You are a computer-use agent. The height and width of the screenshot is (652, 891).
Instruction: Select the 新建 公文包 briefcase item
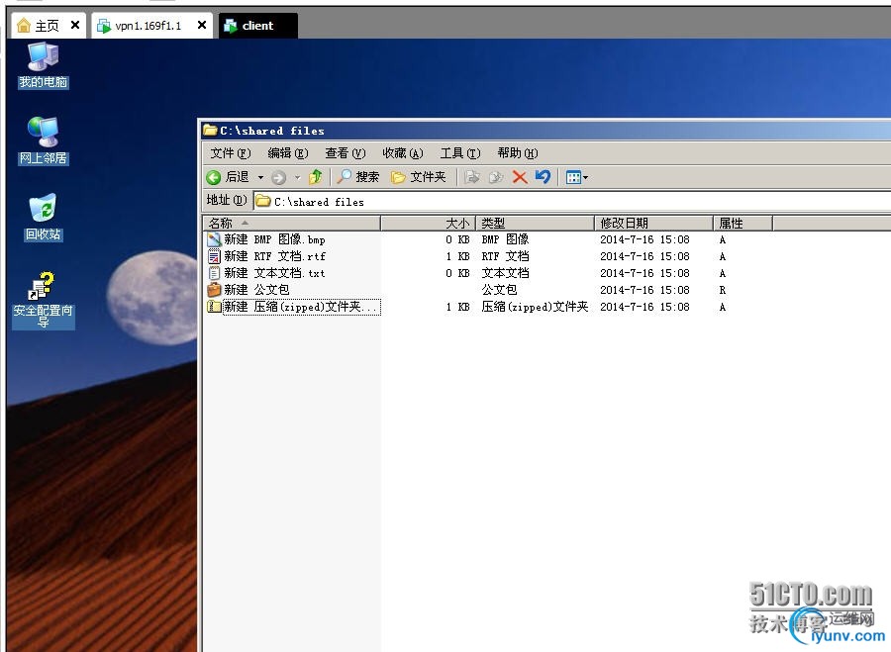pyautogui.click(x=256, y=290)
